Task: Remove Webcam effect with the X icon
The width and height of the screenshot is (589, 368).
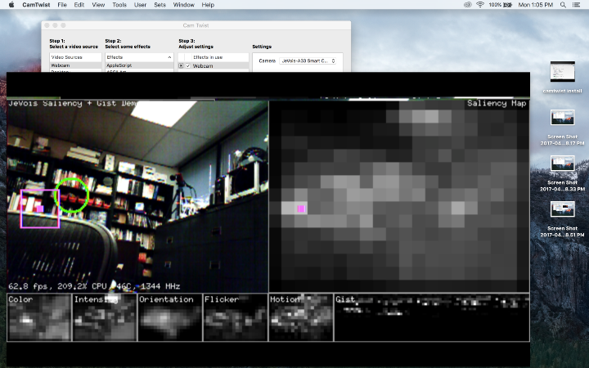Action: pos(181,65)
